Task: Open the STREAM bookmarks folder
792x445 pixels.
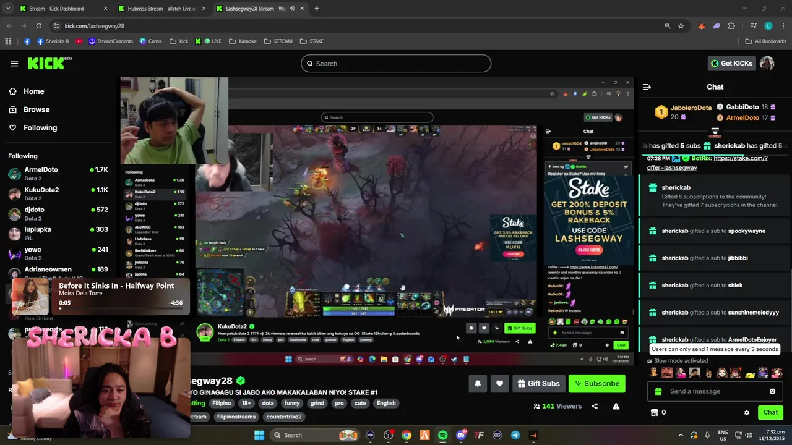Action: pyautogui.click(x=278, y=41)
